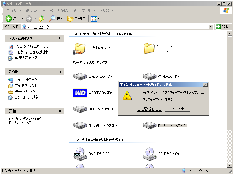Select ローカル ディスク (P:) drive icon
The image size is (233, 174).
tap(80, 125)
